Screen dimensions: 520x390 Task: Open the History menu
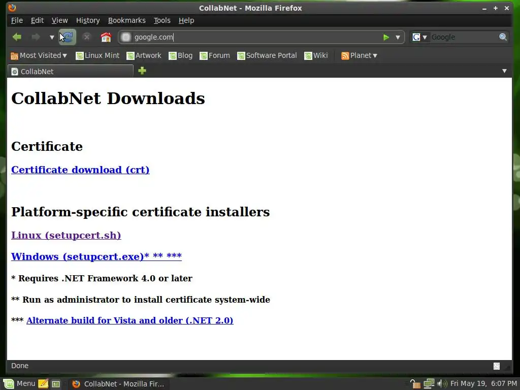pos(88,20)
